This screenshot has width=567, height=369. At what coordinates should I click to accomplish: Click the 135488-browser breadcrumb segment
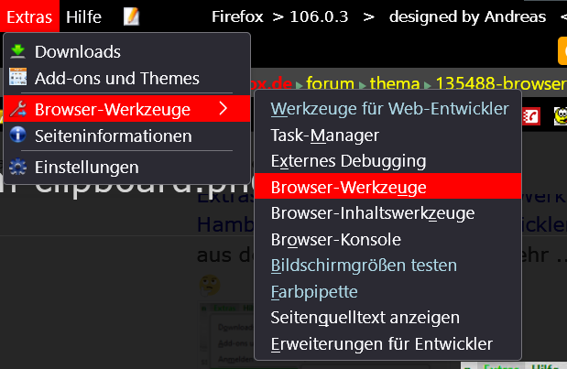(x=501, y=83)
